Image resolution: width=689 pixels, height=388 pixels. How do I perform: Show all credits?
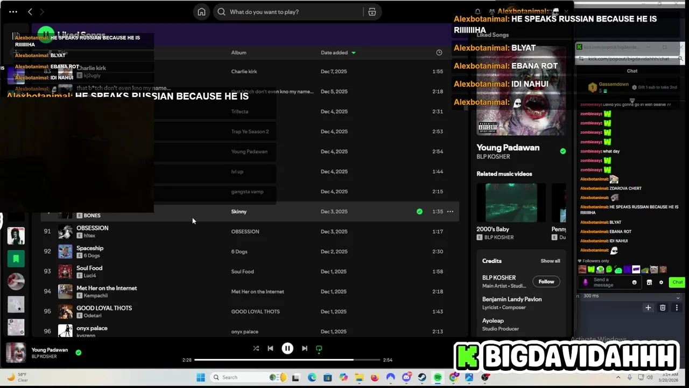(550, 261)
